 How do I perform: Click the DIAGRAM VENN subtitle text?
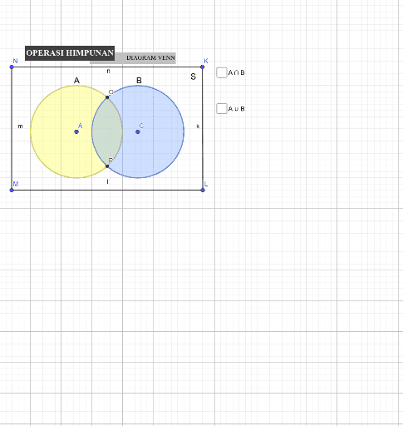[x=150, y=57]
